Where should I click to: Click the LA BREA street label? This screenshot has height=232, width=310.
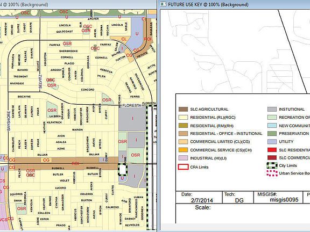pyautogui.click(x=55, y=116)
